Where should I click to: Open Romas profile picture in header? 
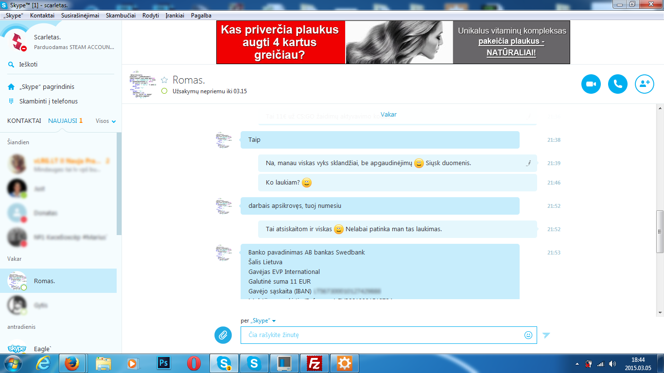click(142, 85)
